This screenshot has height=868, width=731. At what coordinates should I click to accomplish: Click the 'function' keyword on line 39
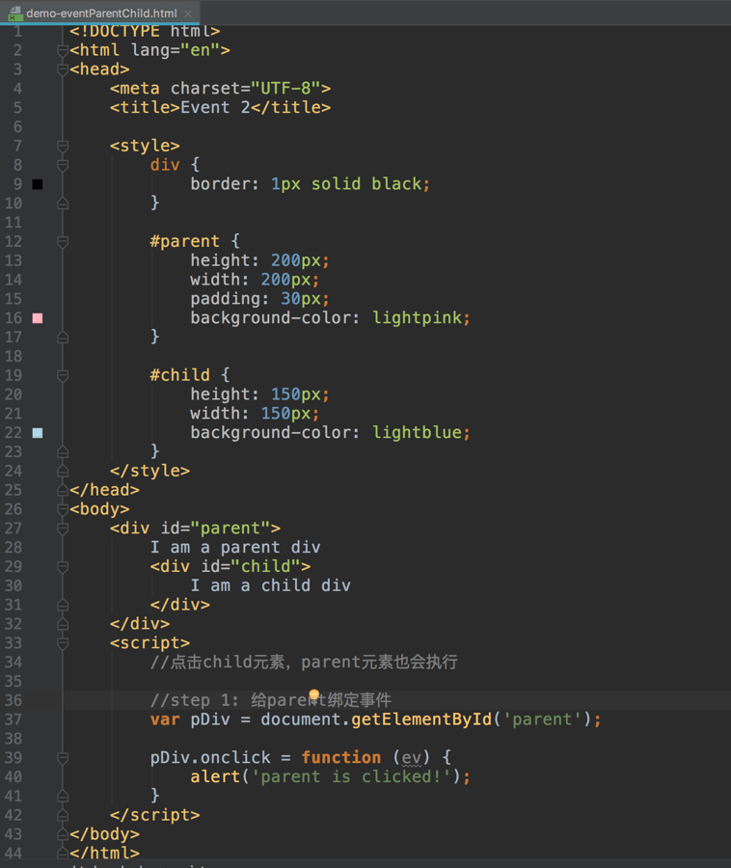340,757
